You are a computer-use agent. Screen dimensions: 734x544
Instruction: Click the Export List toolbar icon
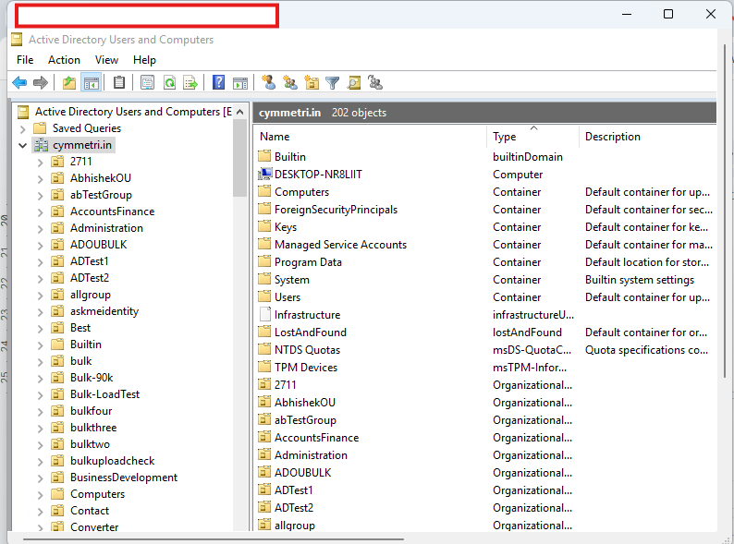click(190, 83)
